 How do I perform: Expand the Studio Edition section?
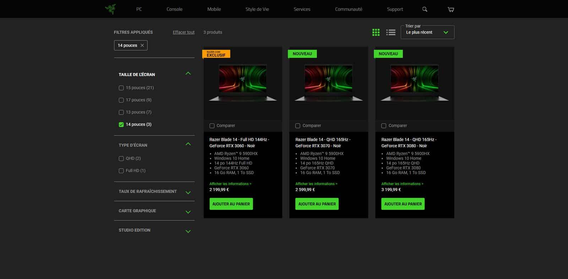point(188,231)
